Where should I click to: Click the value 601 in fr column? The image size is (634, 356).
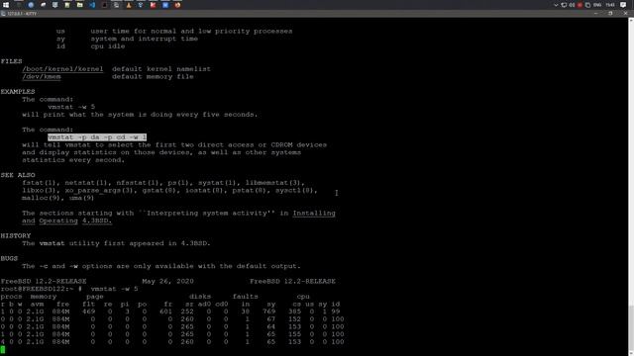coord(165,311)
